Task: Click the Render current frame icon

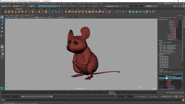Action: [109, 6]
